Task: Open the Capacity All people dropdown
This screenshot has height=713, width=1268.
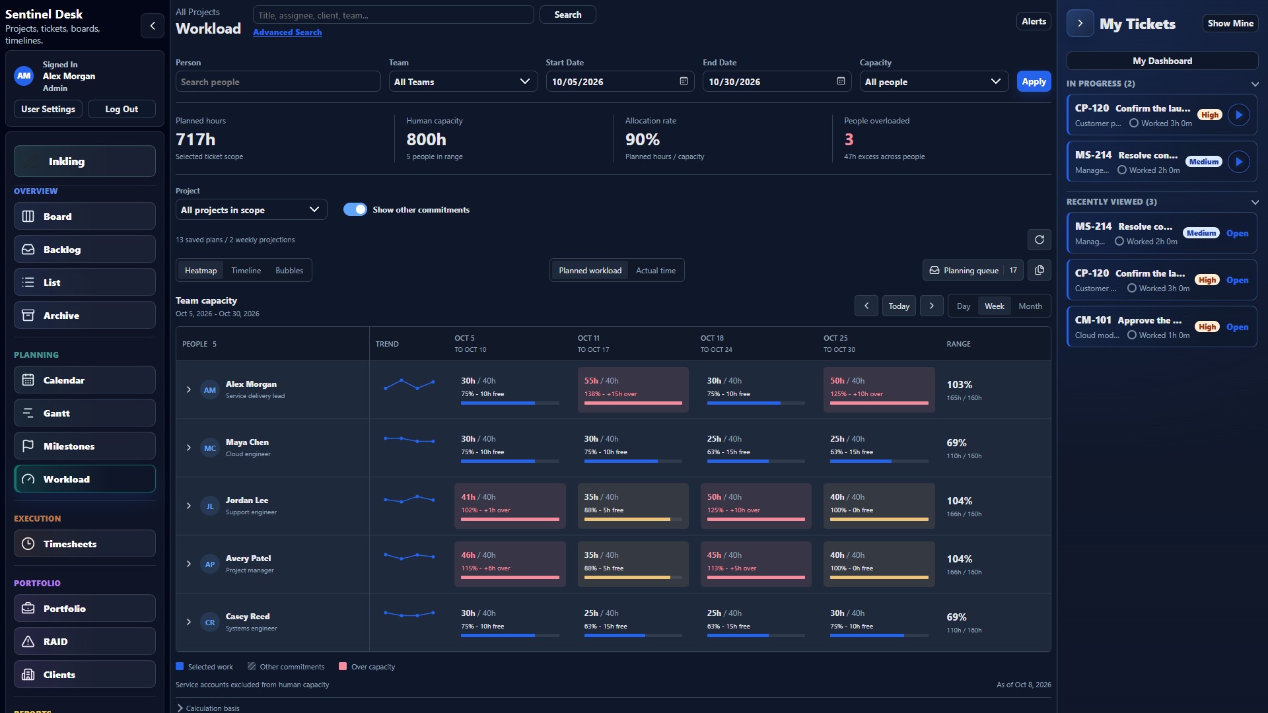Action: click(x=934, y=81)
